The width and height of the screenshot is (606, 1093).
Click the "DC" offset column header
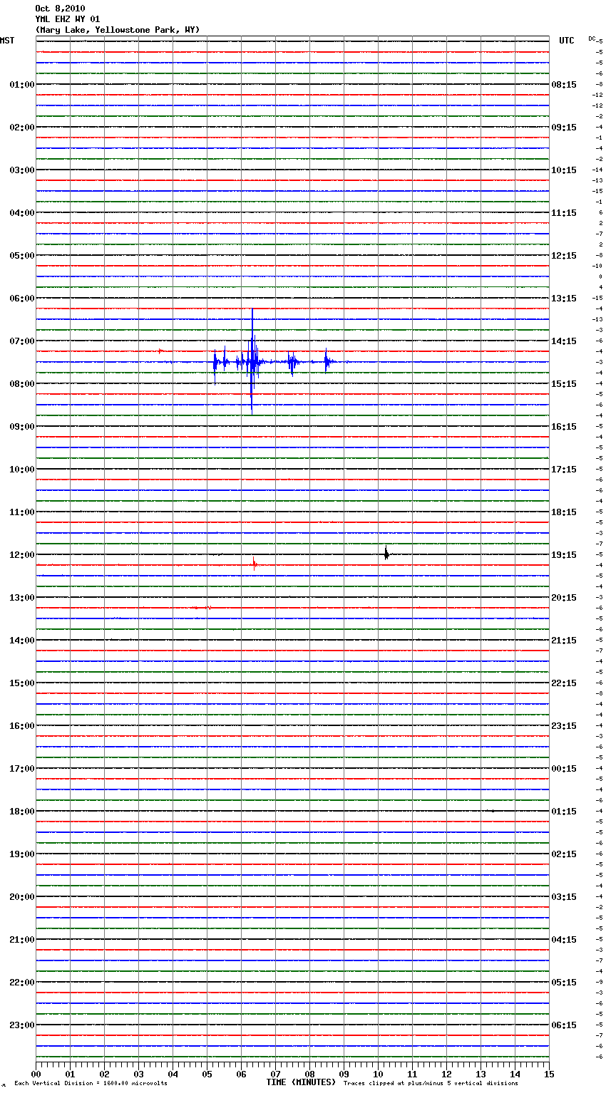click(x=592, y=38)
